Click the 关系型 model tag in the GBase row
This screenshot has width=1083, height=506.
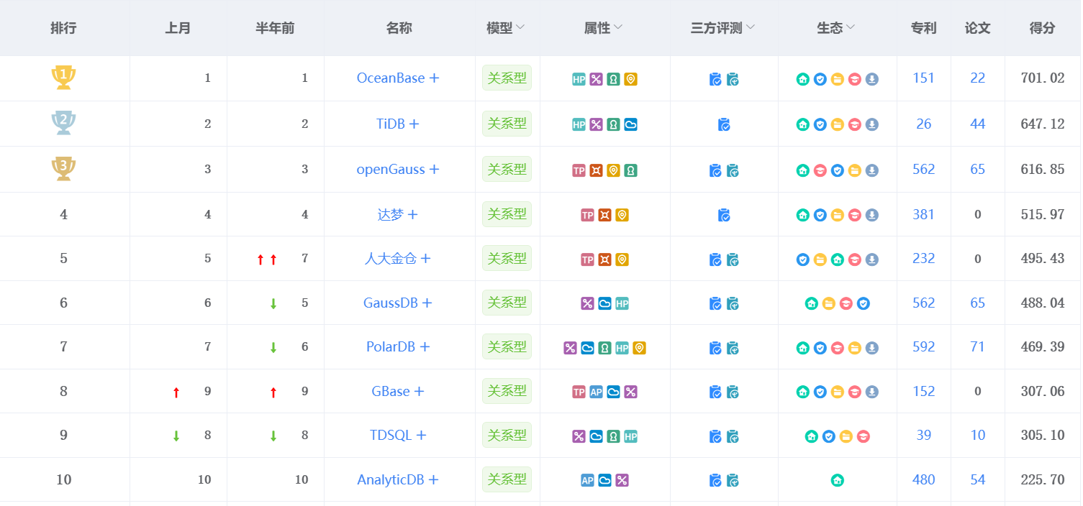(507, 391)
